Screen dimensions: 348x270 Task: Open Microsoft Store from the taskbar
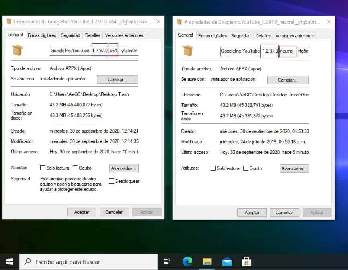246,262
